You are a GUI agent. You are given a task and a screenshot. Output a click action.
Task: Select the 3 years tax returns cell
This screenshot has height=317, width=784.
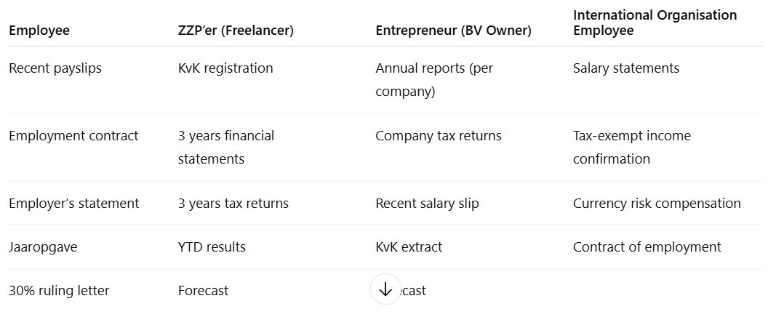point(233,204)
